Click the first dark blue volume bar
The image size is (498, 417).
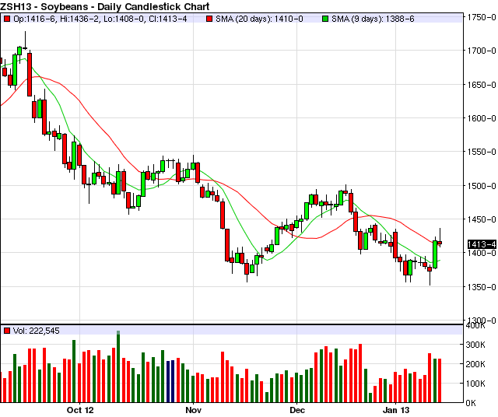point(168,382)
